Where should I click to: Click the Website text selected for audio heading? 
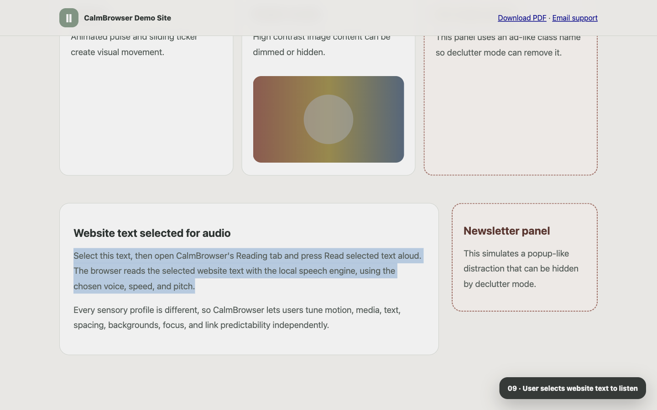(152, 233)
